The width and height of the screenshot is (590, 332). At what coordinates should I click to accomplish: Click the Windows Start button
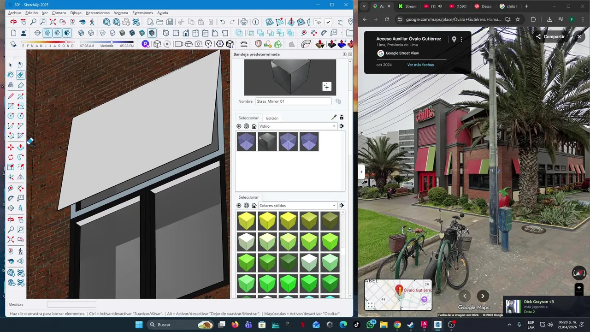point(139,325)
